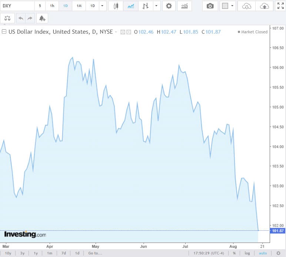Switch to bars chart type
The image size is (286, 257).
coord(145,6)
